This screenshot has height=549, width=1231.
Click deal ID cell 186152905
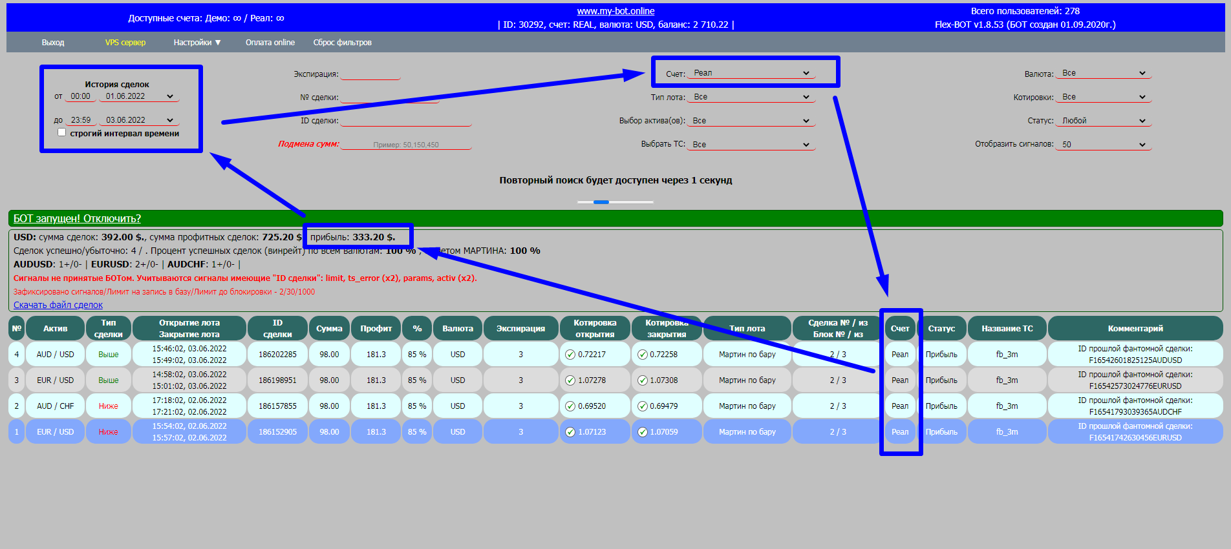[x=277, y=432]
